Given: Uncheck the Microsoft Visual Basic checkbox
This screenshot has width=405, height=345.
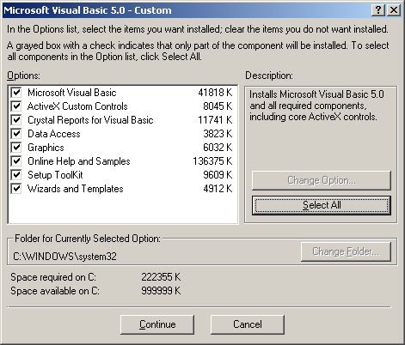Looking at the screenshot, I should [16, 93].
